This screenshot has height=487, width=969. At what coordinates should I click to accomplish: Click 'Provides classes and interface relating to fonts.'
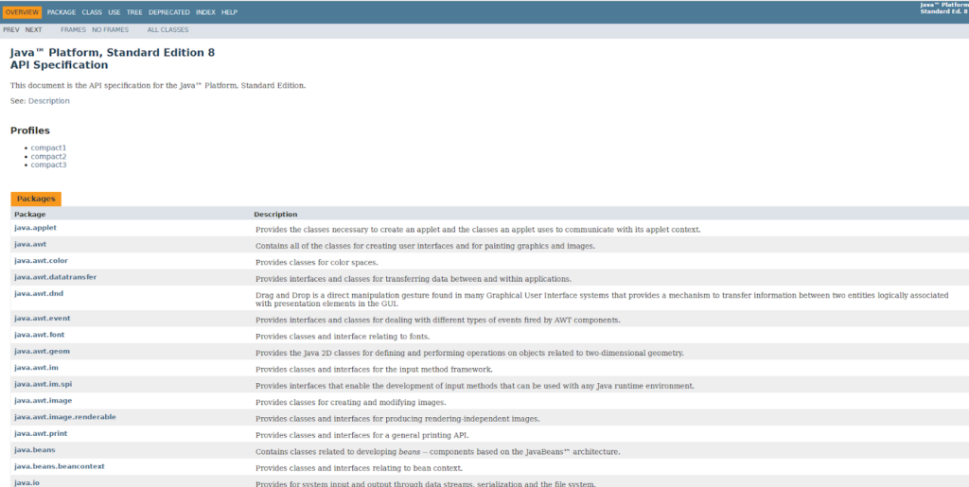coord(343,337)
